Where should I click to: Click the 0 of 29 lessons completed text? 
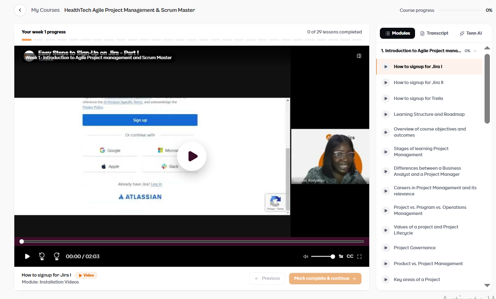tap(334, 32)
